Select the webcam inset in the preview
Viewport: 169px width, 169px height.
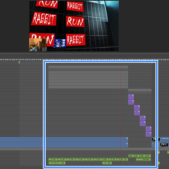(x=38, y=45)
